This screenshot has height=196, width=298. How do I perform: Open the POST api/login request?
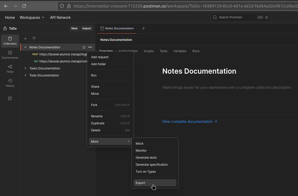(x=59, y=54)
